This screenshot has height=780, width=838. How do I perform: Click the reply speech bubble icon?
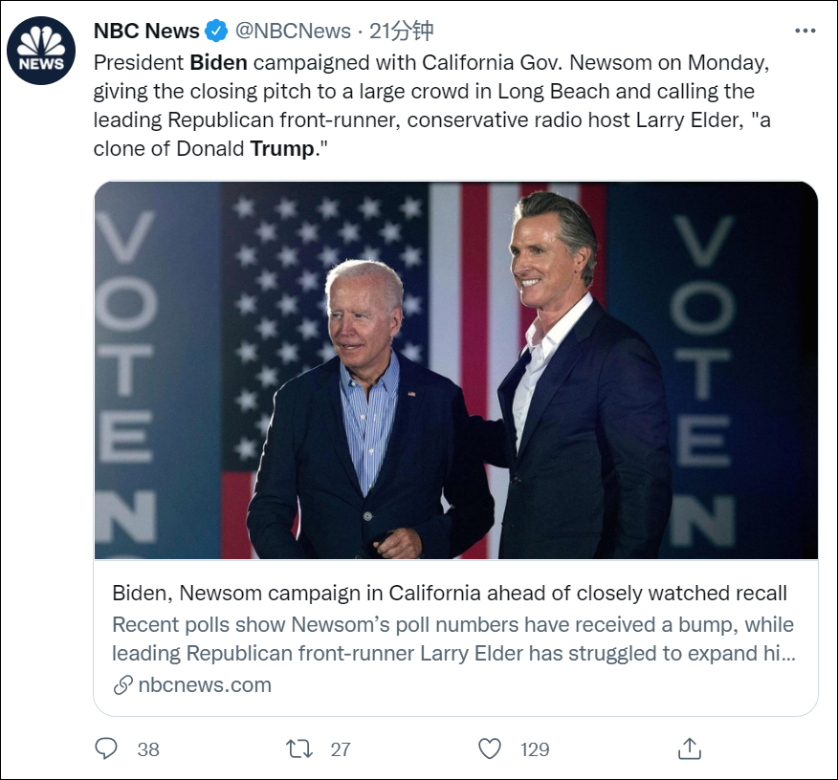(x=106, y=748)
